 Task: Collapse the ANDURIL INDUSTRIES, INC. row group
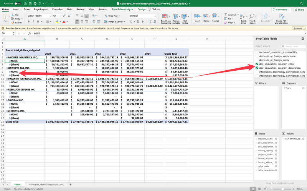point(6,57)
